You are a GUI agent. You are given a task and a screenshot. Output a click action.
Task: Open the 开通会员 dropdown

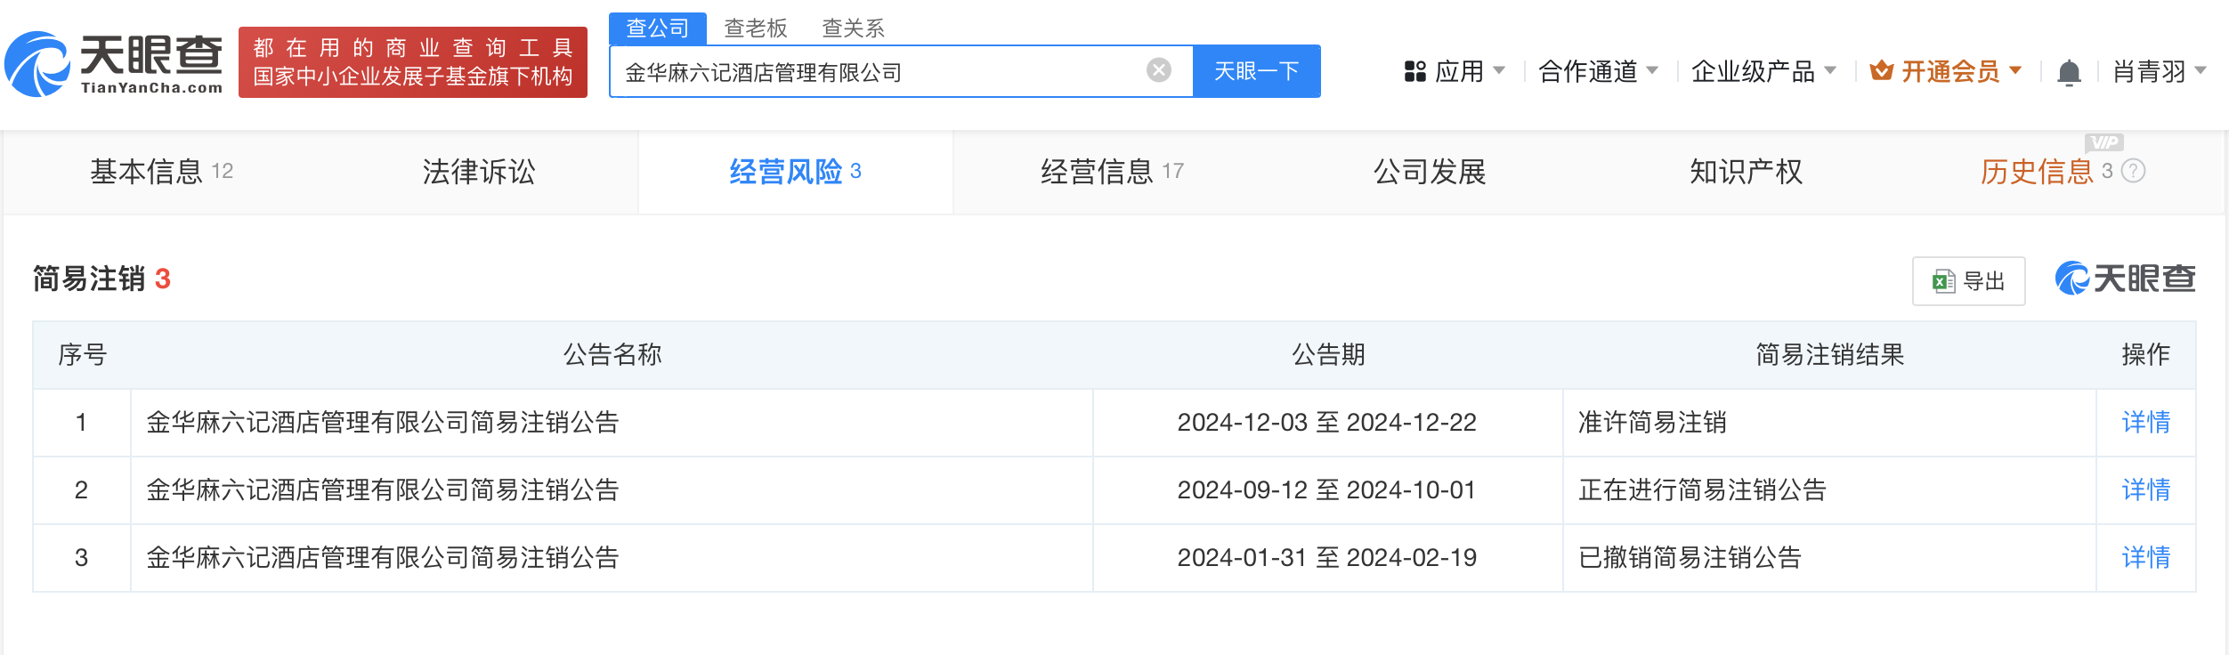[1945, 71]
